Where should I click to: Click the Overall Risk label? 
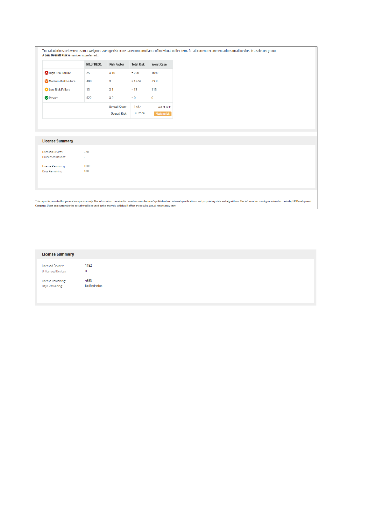(118, 114)
